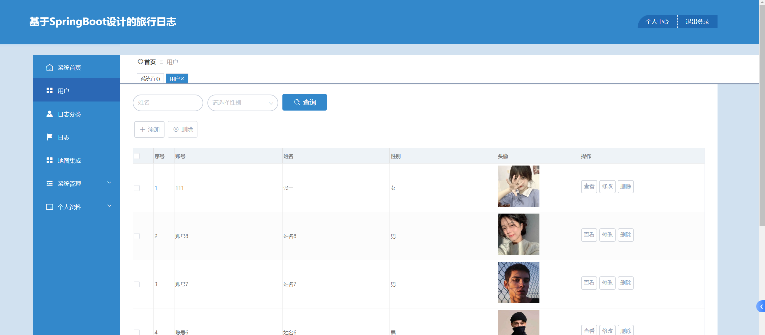Screen dimensions: 765x335
Task: Switch to the 系统首页 tab
Action: pos(150,79)
